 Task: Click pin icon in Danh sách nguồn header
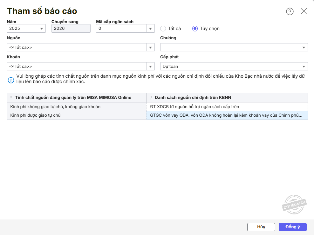coord(151,98)
